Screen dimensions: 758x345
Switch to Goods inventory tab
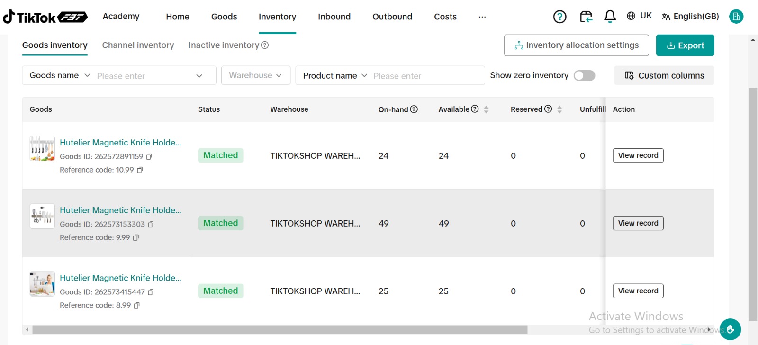[x=55, y=45]
